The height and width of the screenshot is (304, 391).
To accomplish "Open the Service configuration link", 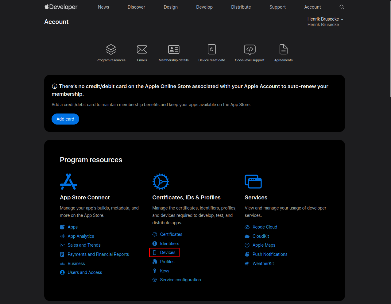I will [x=180, y=280].
